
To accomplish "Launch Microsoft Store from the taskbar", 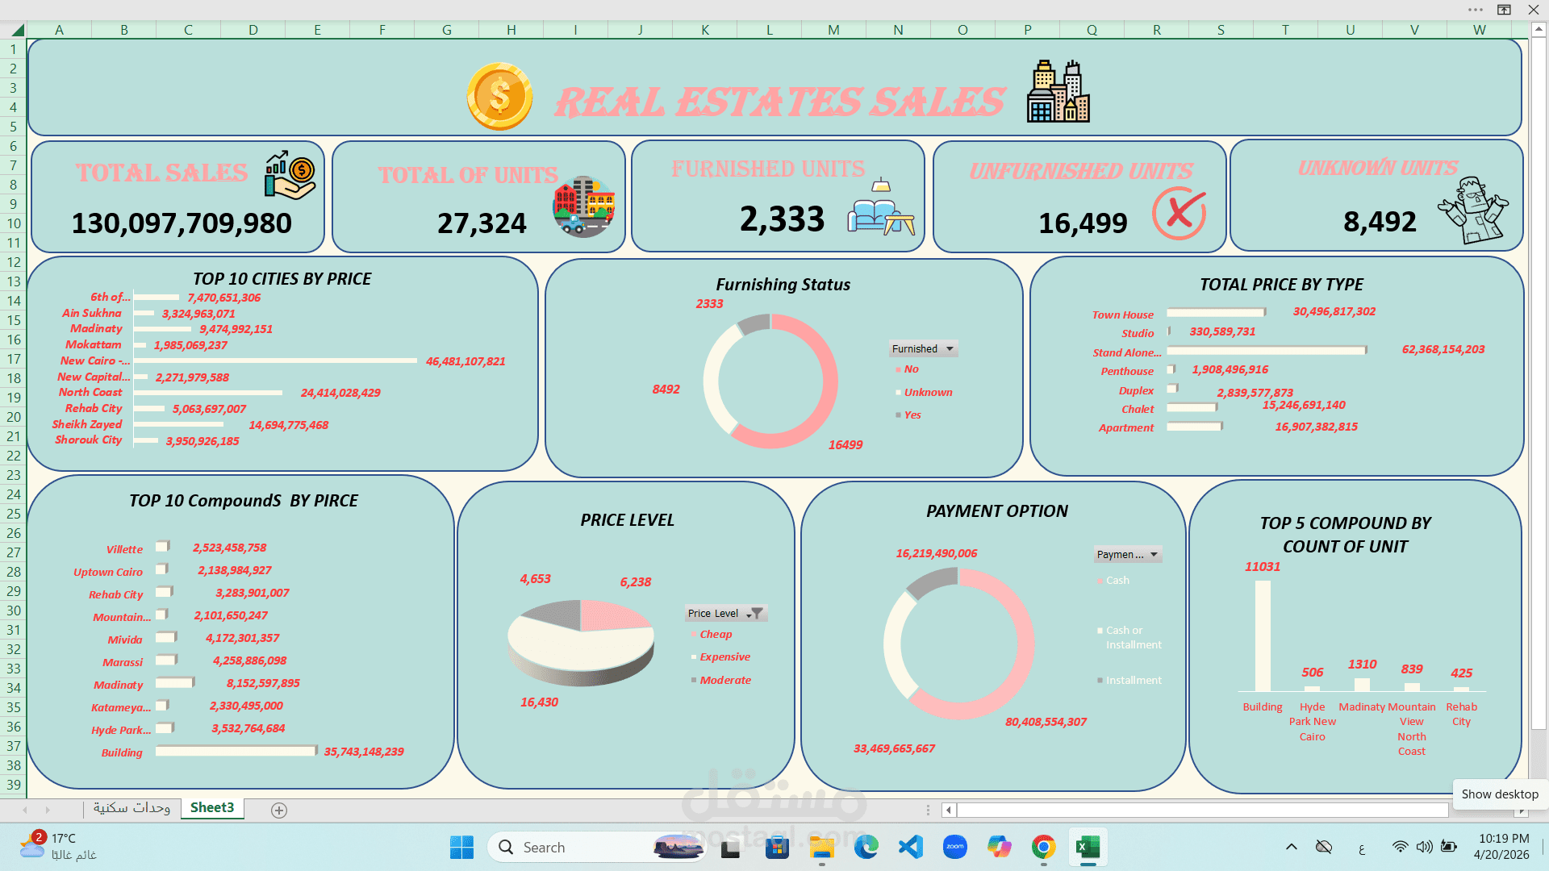I will tap(777, 848).
